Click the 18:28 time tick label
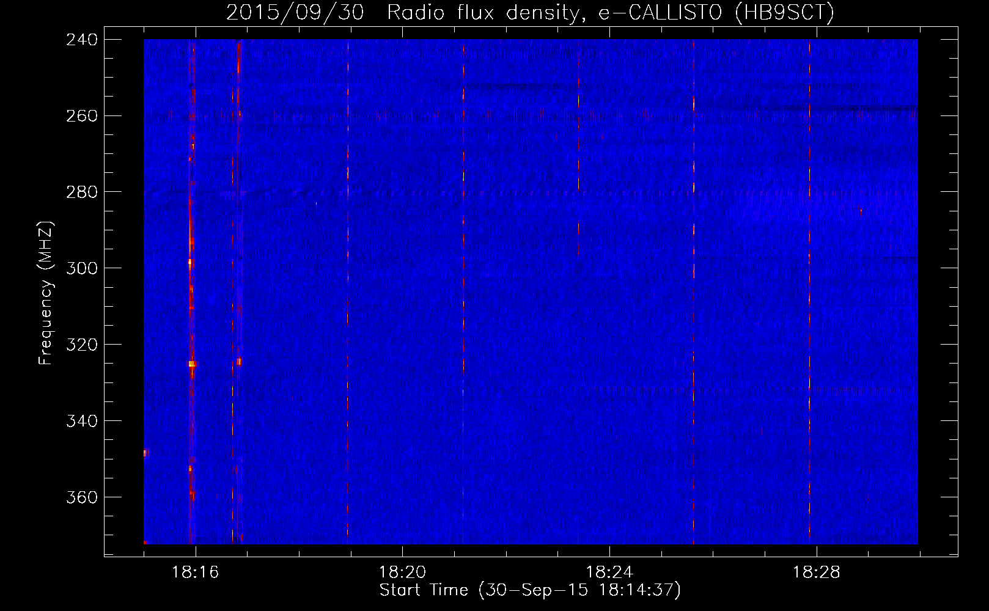This screenshot has width=989, height=611. click(817, 572)
